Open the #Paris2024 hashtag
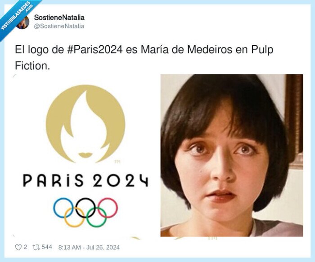Image resolution: width=315 pixels, height=262 pixels. coord(95,50)
